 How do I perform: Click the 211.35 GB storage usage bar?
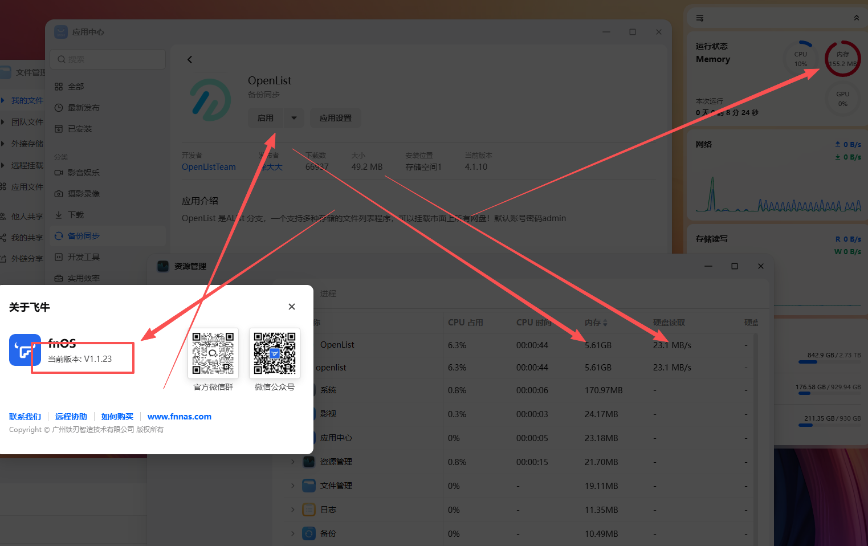830,425
